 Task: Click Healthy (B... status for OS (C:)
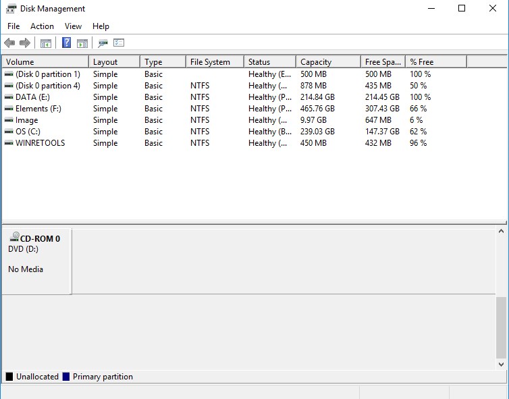tap(270, 132)
